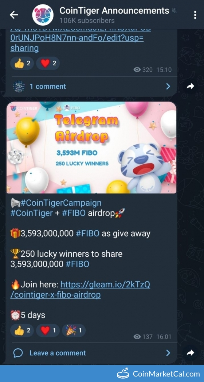Tap the speech bubble comment icon

coord(19,353)
